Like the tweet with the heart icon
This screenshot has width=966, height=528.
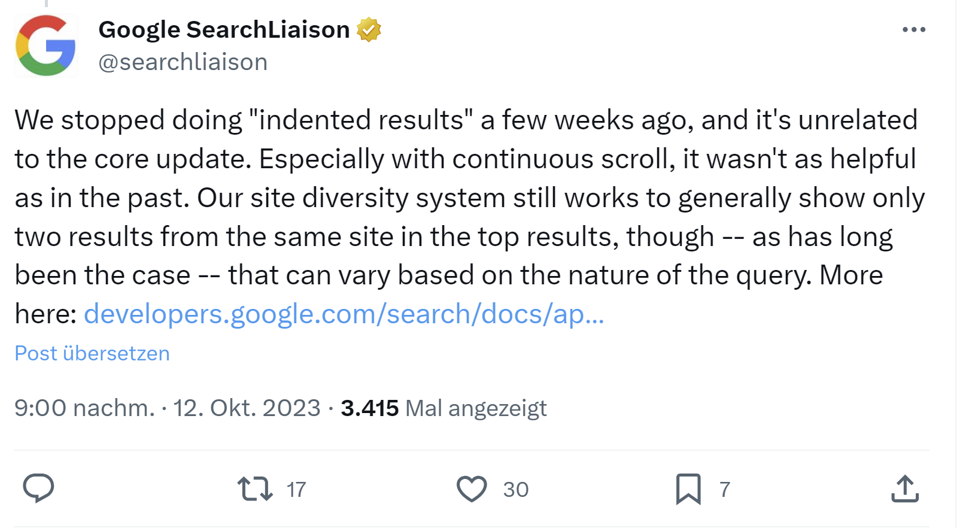(x=472, y=489)
